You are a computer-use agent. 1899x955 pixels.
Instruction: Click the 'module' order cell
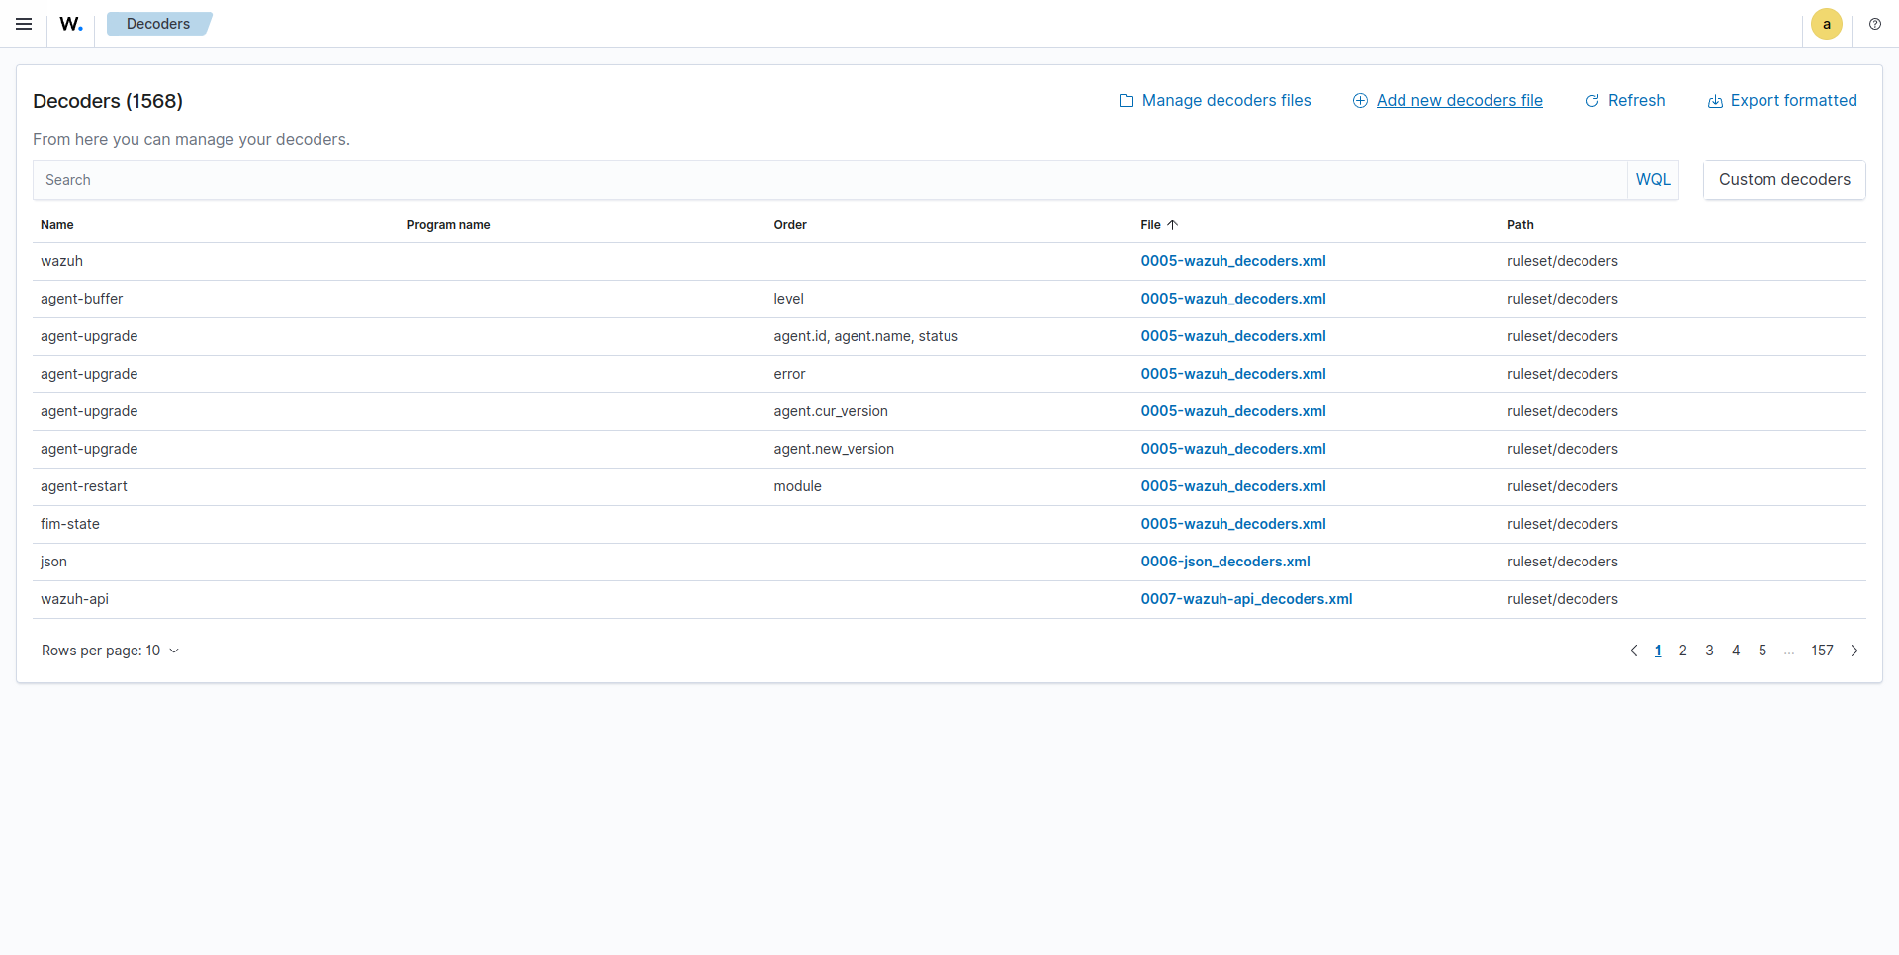point(797,486)
